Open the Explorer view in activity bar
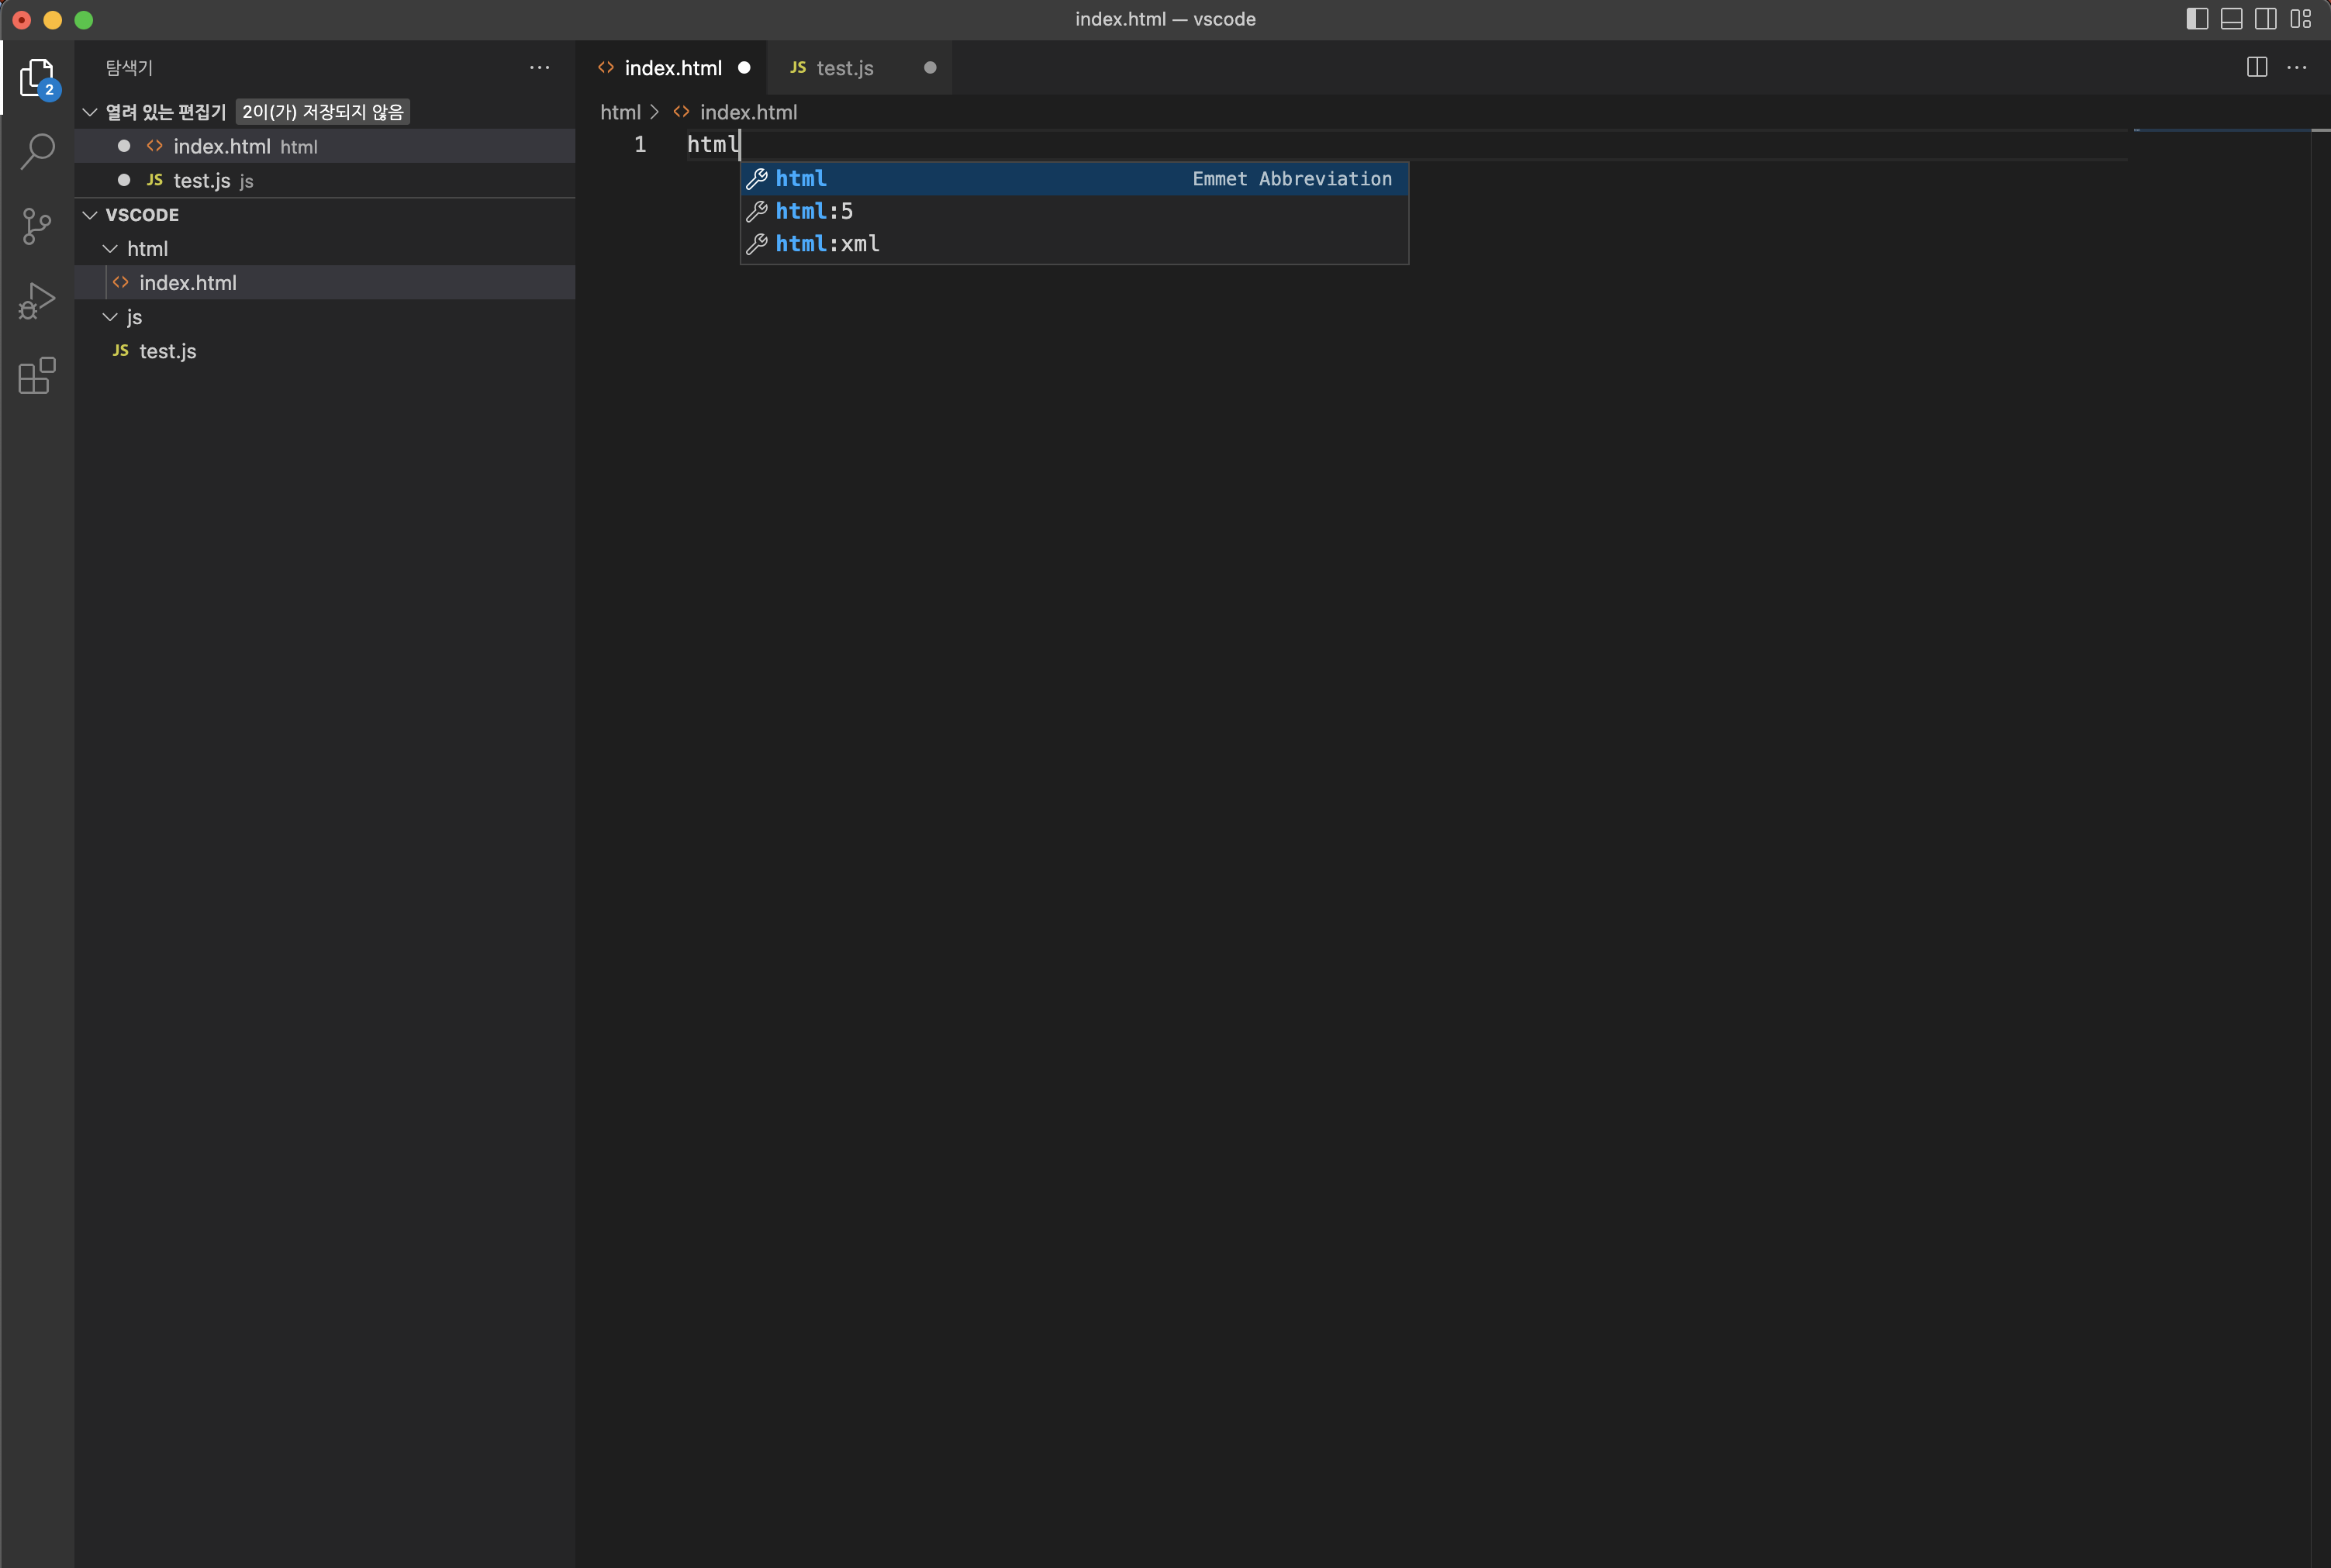The image size is (2331, 1568). coord(37,77)
